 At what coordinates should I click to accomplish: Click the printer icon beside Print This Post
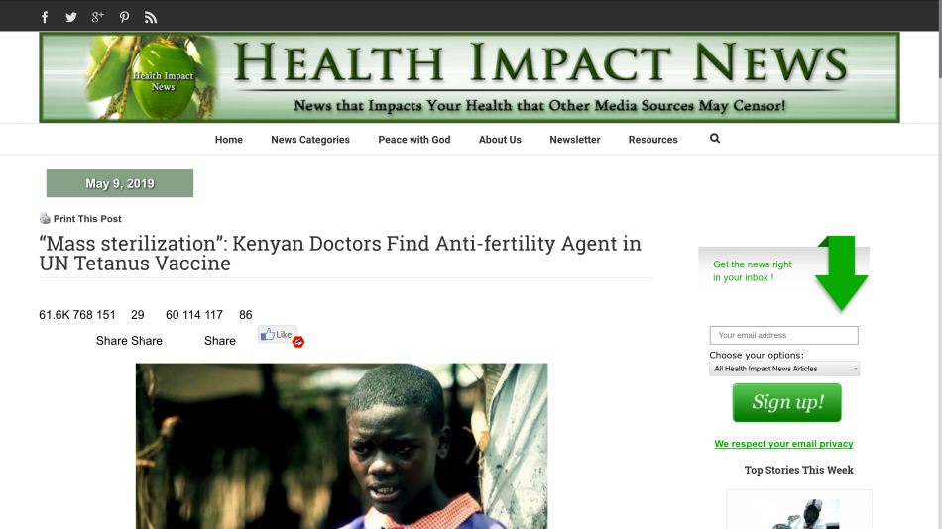[45, 218]
